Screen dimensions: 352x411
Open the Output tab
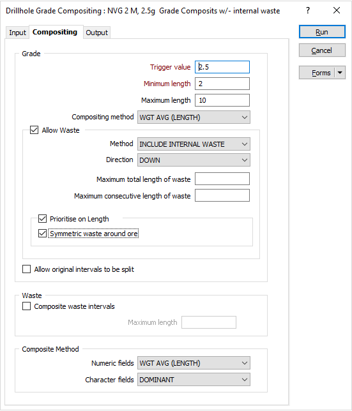(97, 33)
